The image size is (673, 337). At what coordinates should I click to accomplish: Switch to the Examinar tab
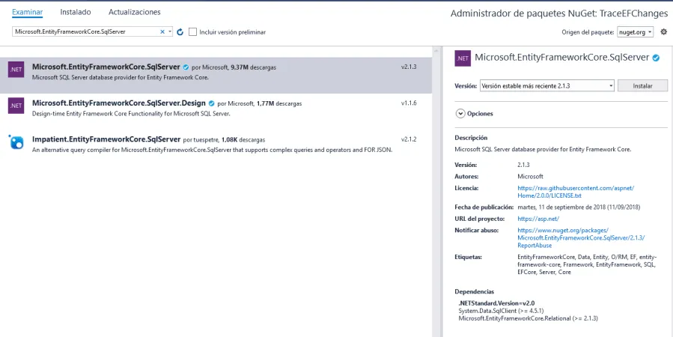click(28, 12)
